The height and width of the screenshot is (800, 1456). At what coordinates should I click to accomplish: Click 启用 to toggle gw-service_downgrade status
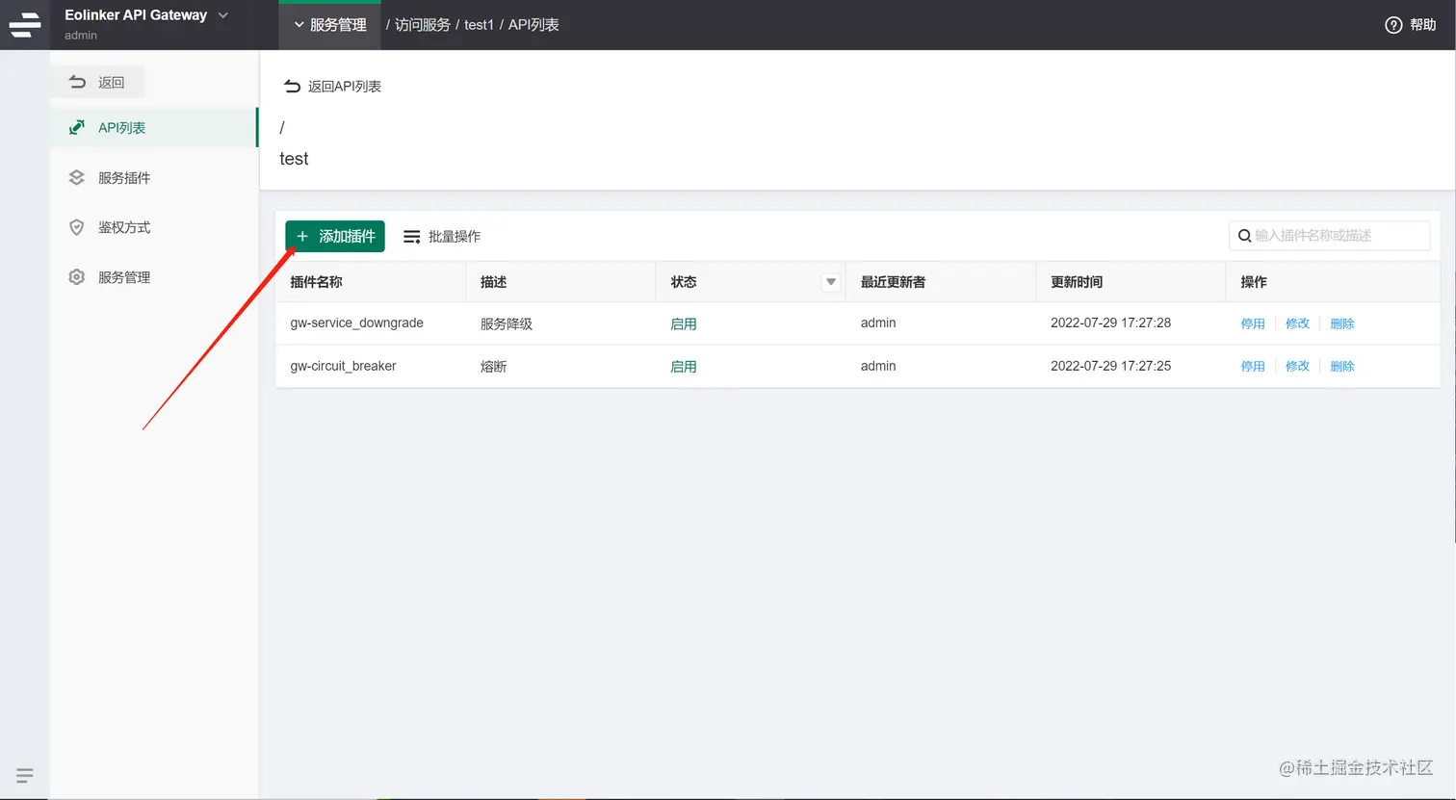tap(683, 323)
